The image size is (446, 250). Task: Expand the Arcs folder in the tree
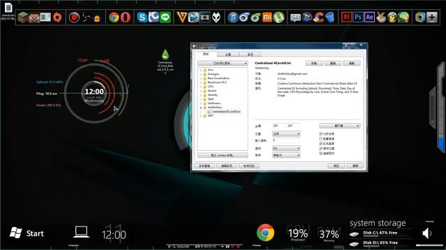(x=201, y=69)
